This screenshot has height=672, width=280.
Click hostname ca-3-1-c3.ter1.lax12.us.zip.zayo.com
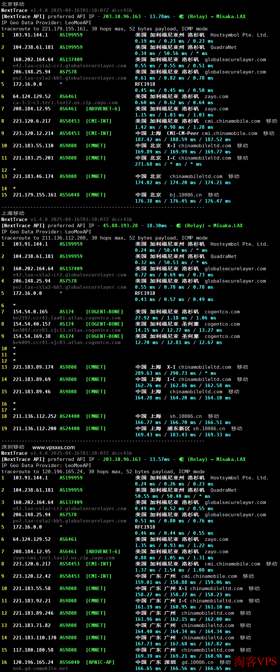(65, 102)
